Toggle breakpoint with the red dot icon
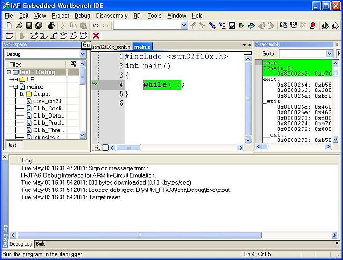The height and width of the screenshot is (260, 343). point(313,26)
